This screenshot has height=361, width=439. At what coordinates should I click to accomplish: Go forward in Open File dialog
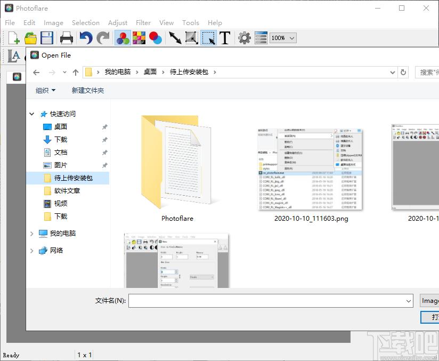pos(52,73)
